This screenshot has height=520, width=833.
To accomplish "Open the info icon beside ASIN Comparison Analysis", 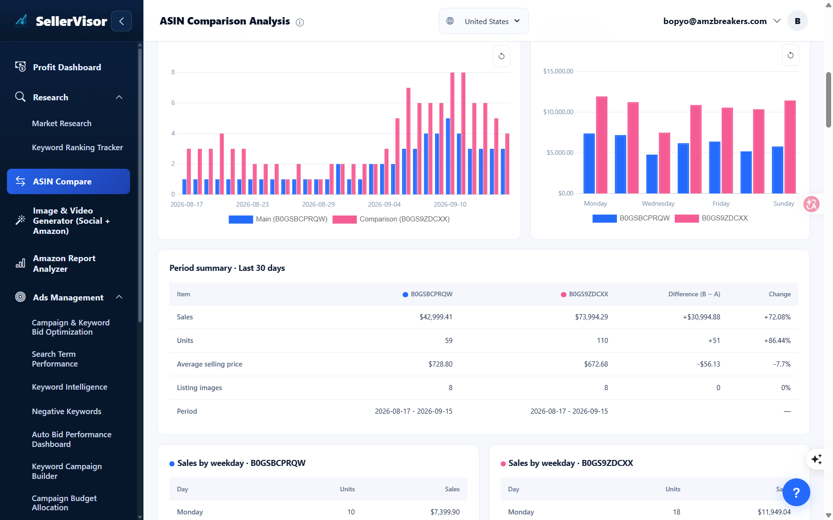I will pos(300,22).
